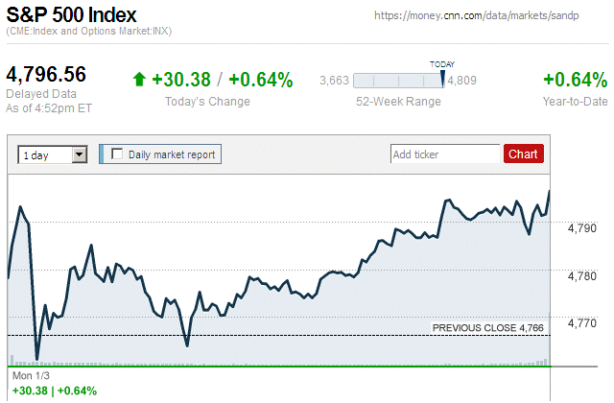Focus the Add ticker input field
614x403 pixels.
[445, 154]
